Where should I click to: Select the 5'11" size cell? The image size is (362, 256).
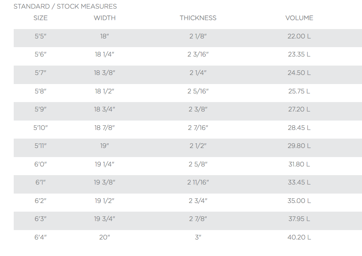click(40, 146)
